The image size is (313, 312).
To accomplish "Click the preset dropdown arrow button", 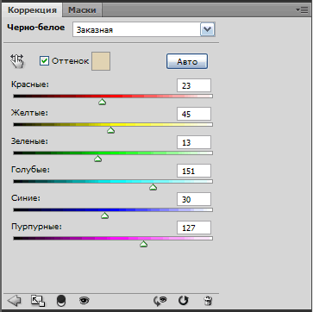I will pyautogui.click(x=207, y=29).
